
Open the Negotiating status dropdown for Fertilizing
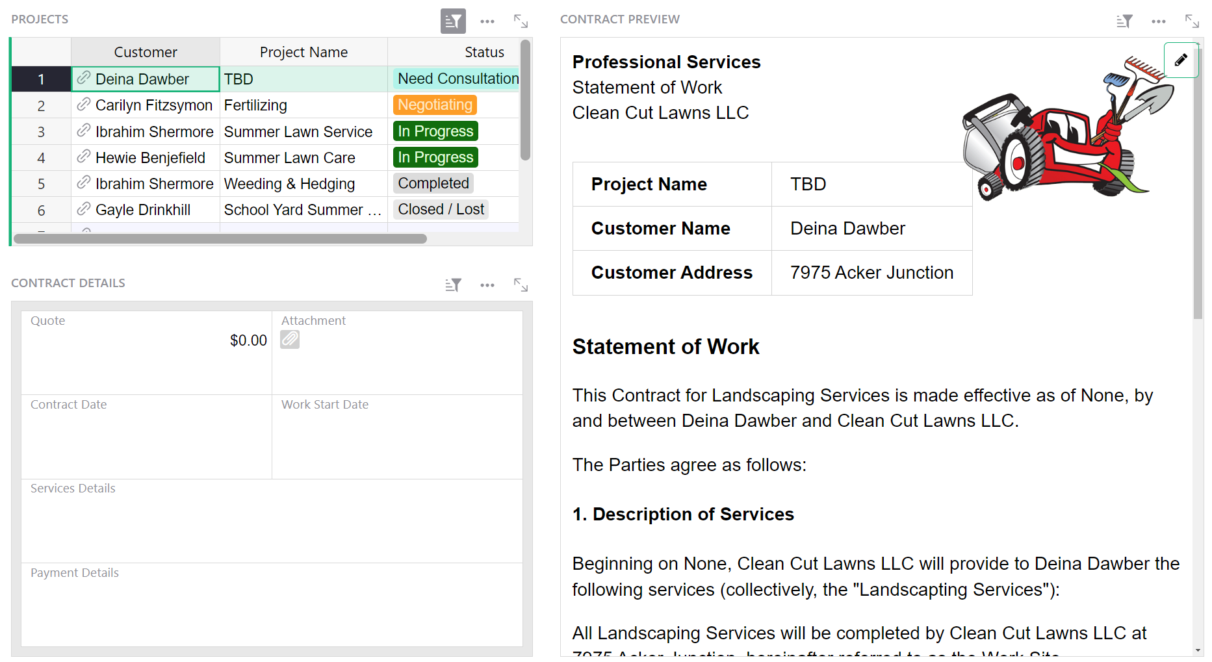434,105
